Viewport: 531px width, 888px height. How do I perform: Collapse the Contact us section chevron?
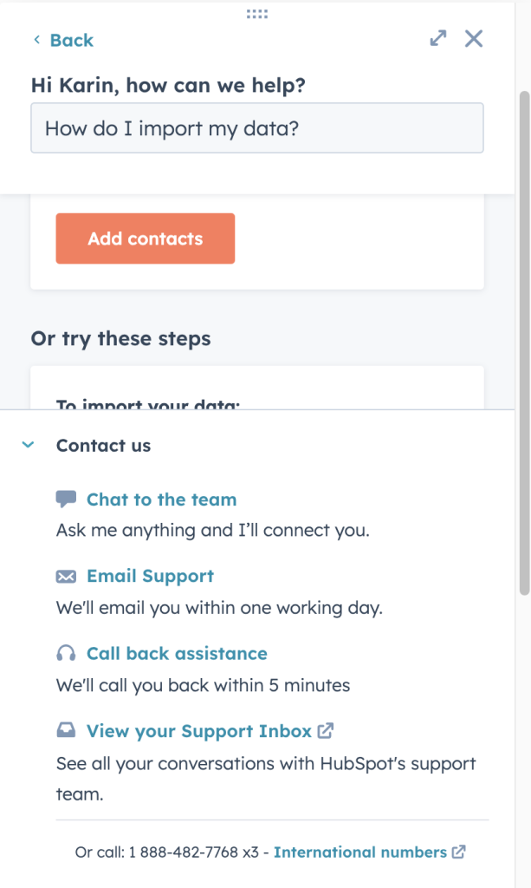click(x=28, y=445)
